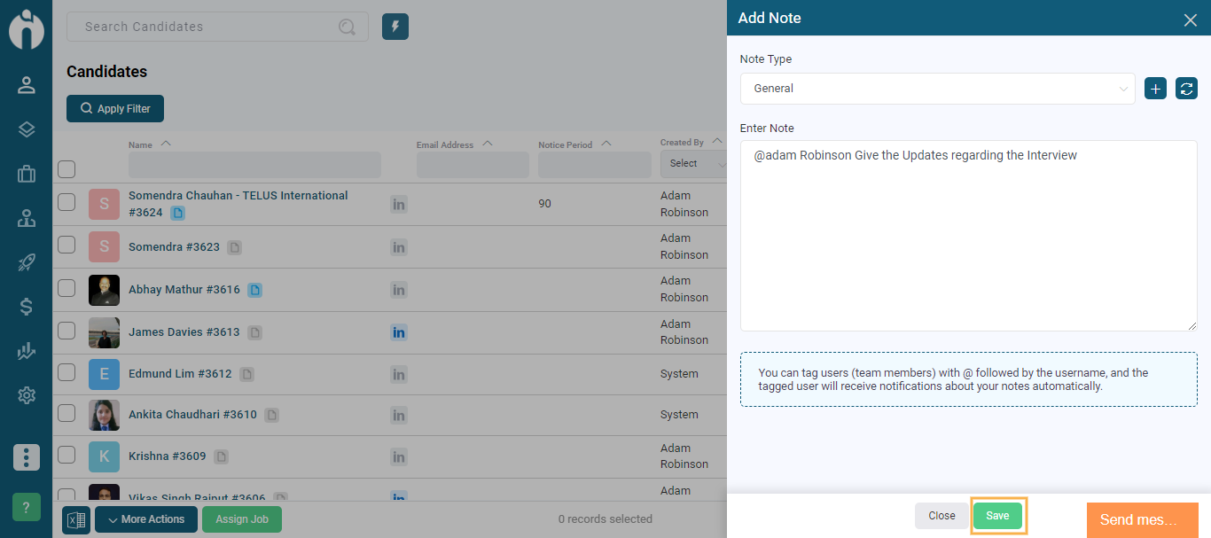
Task: Open the orange Send message button
Action: 1143,520
